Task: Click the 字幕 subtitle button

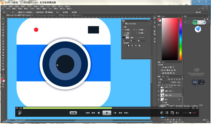Action: (x=73, y=113)
